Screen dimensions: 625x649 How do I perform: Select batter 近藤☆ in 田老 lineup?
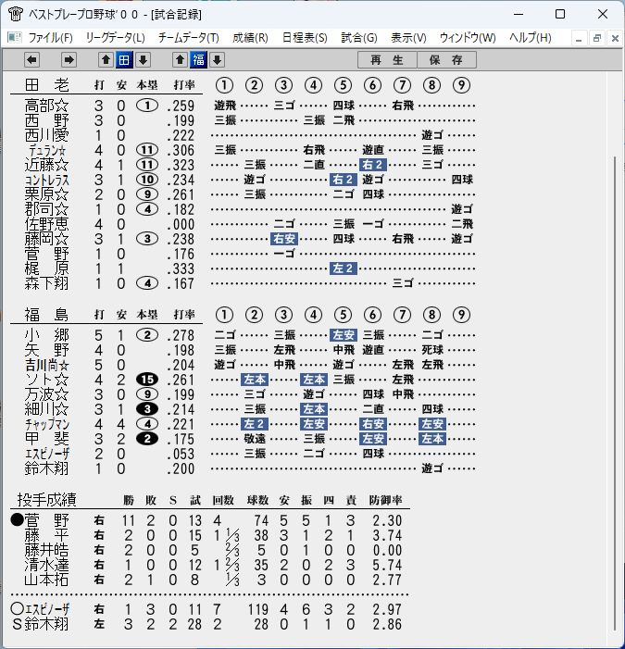(46, 165)
